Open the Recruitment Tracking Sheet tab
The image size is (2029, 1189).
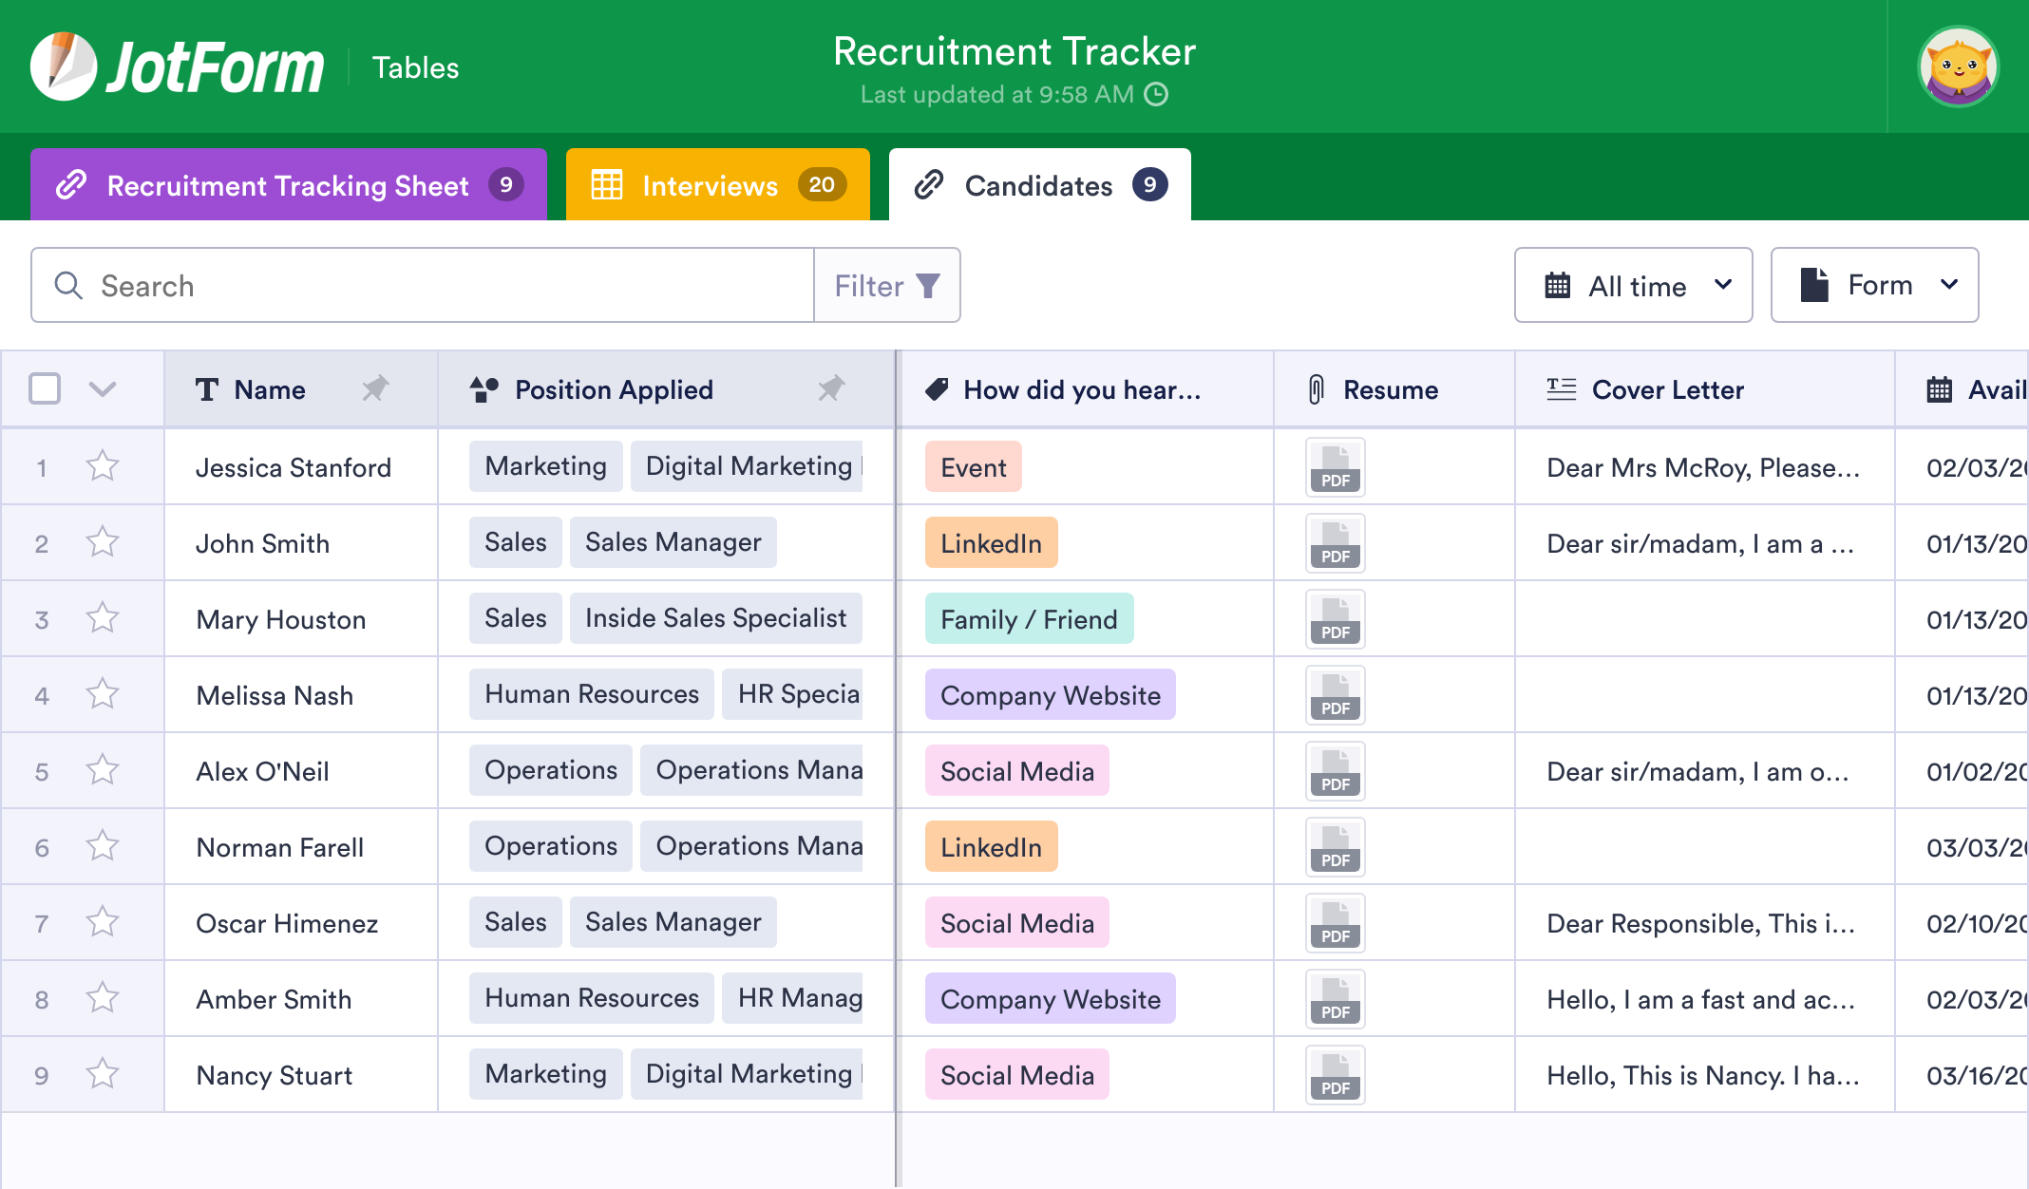tap(288, 185)
